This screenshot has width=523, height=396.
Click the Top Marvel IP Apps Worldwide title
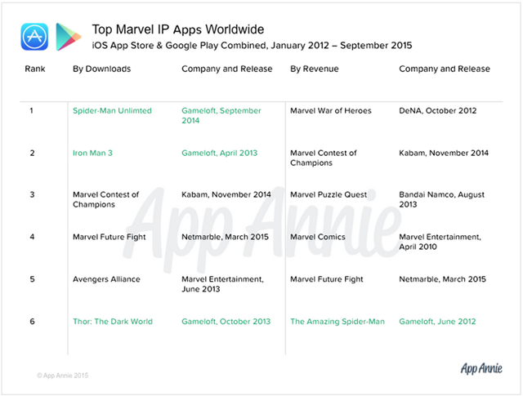click(178, 29)
